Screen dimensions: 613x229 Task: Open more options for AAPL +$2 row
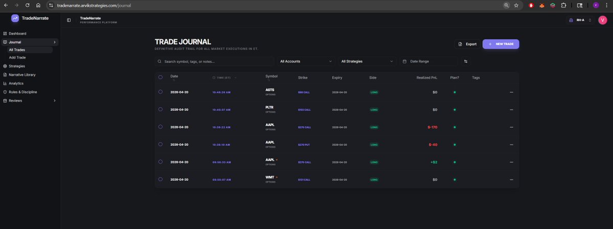click(511, 162)
